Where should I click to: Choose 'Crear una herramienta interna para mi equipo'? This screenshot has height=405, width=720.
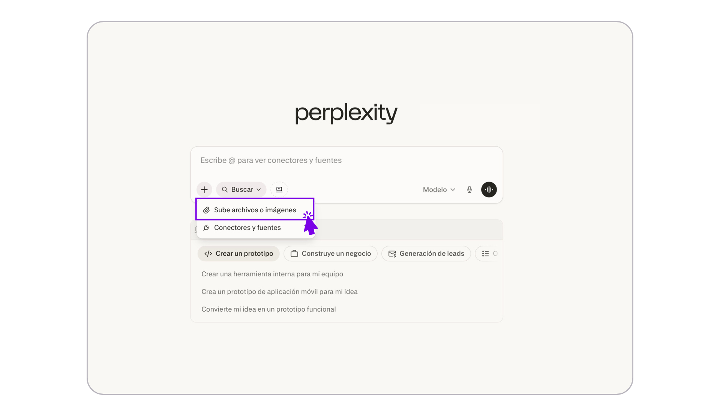coord(272,274)
